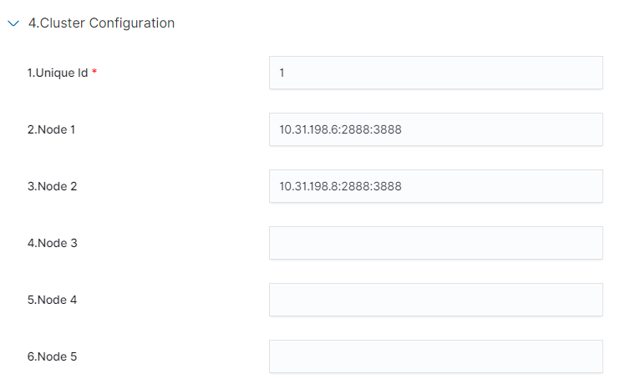Click into the Node 1 input field
Image resolution: width=635 pixels, height=389 pixels.
point(435,129)
